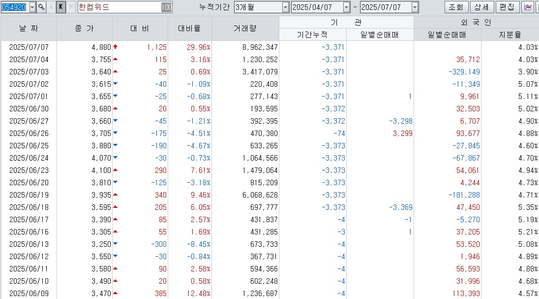Click foreign net trade -181,288
This screenshot has height=299, width=539.
464,195
